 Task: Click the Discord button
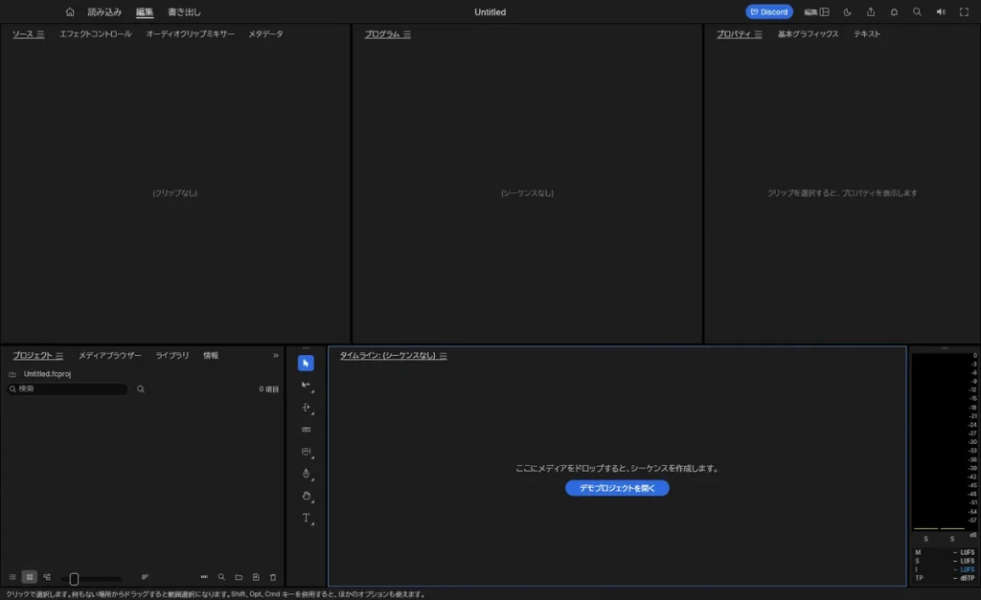click(x=769, y=11)
